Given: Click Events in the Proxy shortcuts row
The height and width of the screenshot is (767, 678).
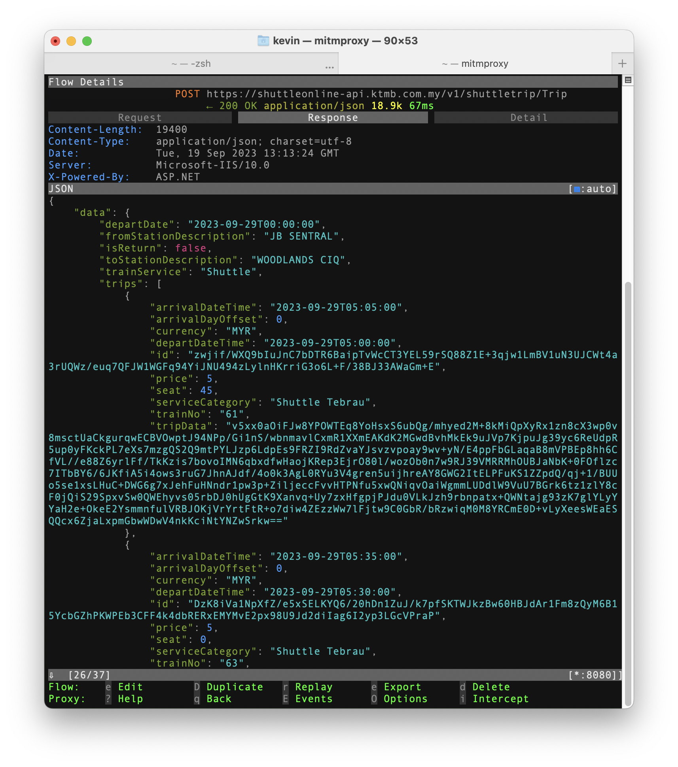Looking at the screenshot, I should pyautogui.click(x=314, y=699).
